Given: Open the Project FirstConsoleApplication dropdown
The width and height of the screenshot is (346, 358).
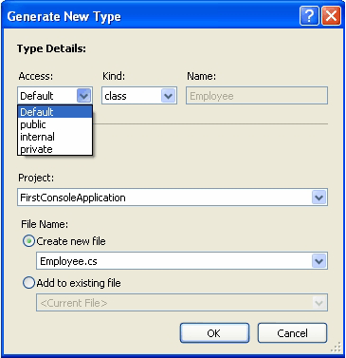Looking at the screenshot, I should [319, 198].
